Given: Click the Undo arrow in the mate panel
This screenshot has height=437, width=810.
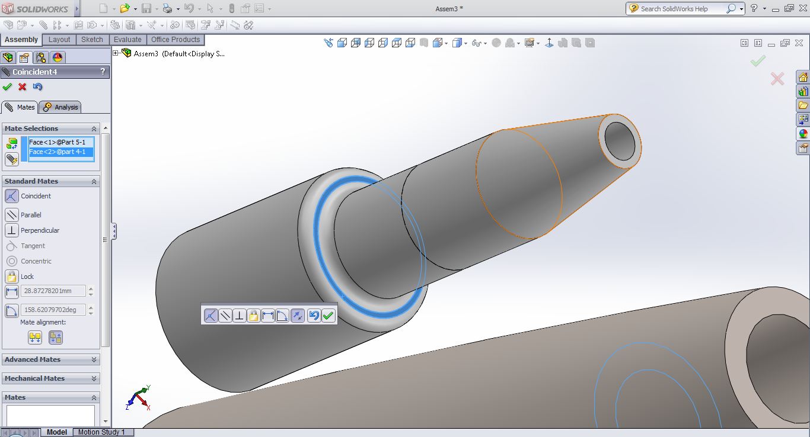Looking at the screenshot, I should [x=38, y=87].
